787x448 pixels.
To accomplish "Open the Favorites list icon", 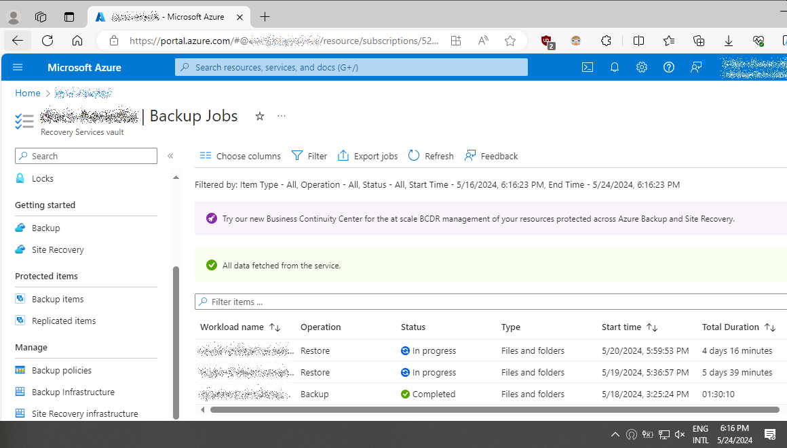I will (x=668, y=41).
